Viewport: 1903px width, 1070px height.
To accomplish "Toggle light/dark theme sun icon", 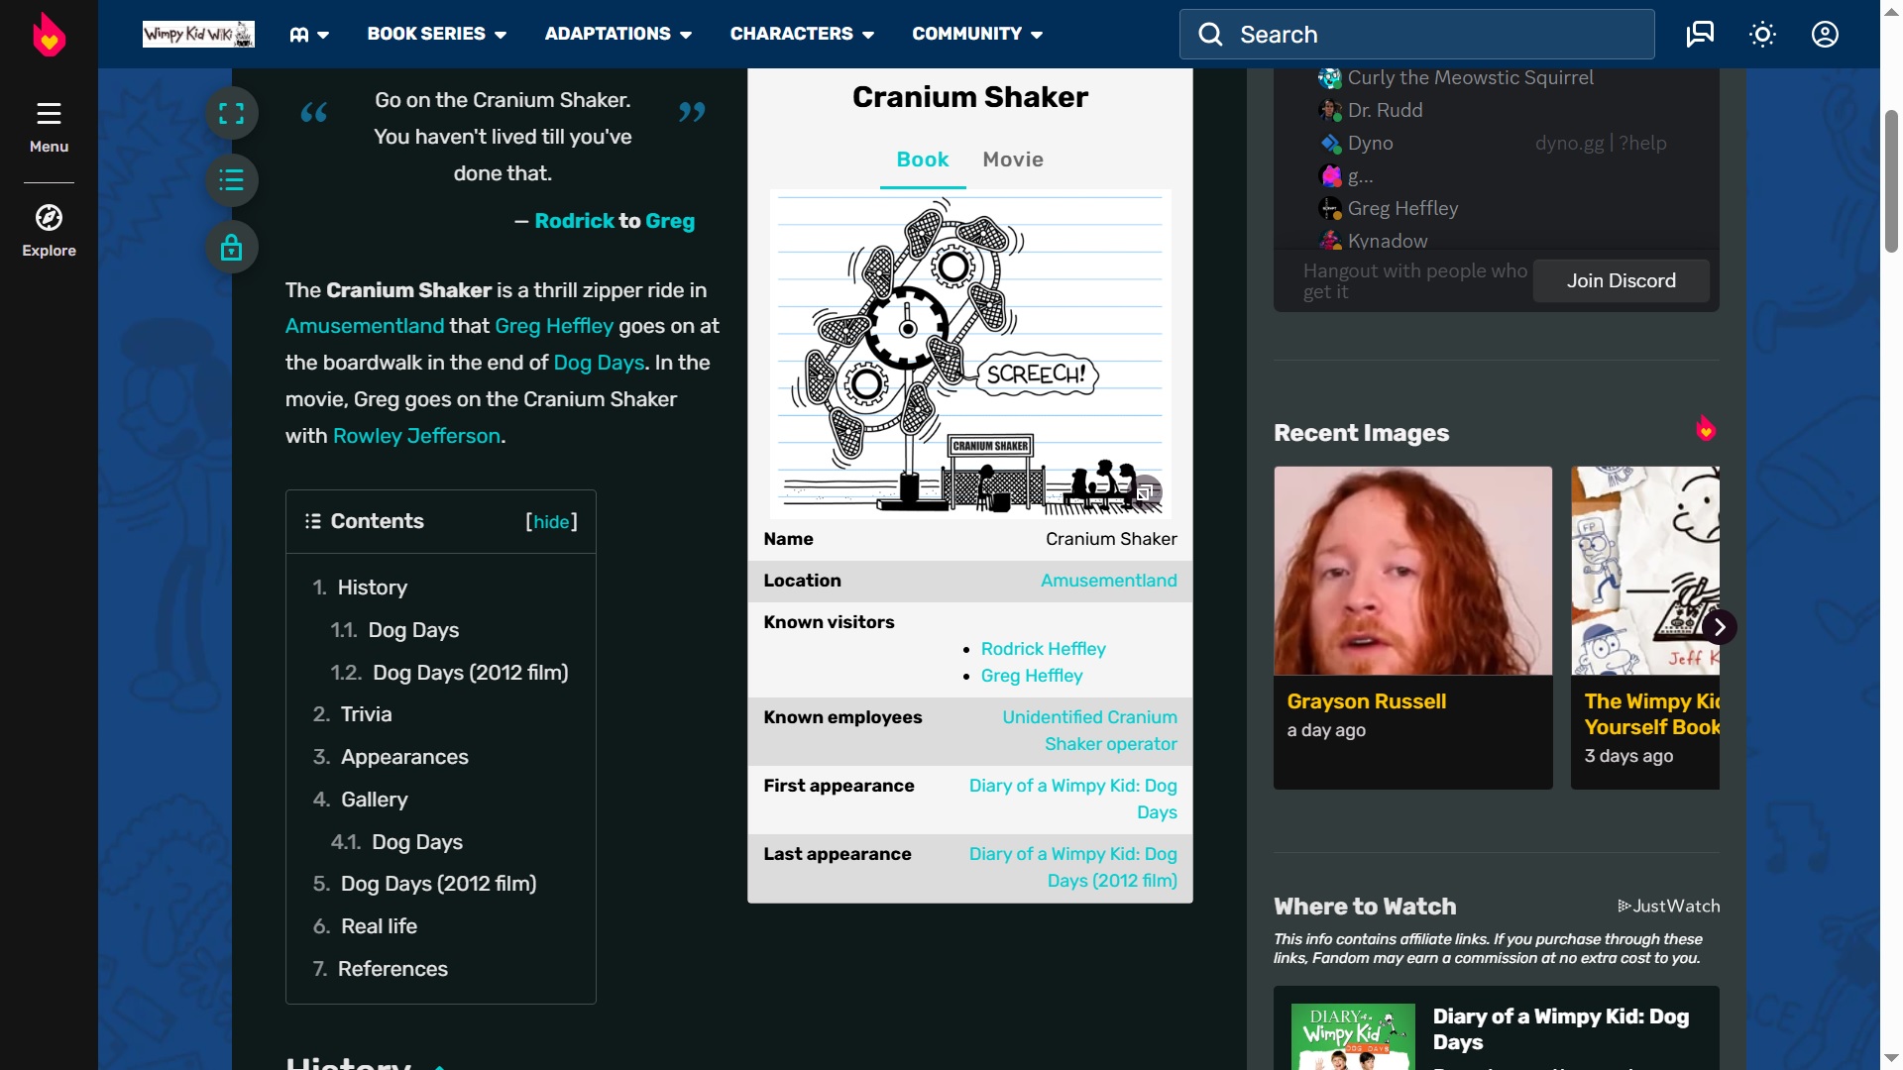I will [1762, 35].
